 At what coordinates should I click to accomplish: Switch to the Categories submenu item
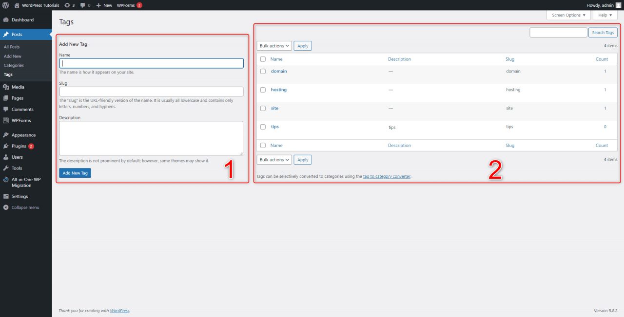click(14, 65)
